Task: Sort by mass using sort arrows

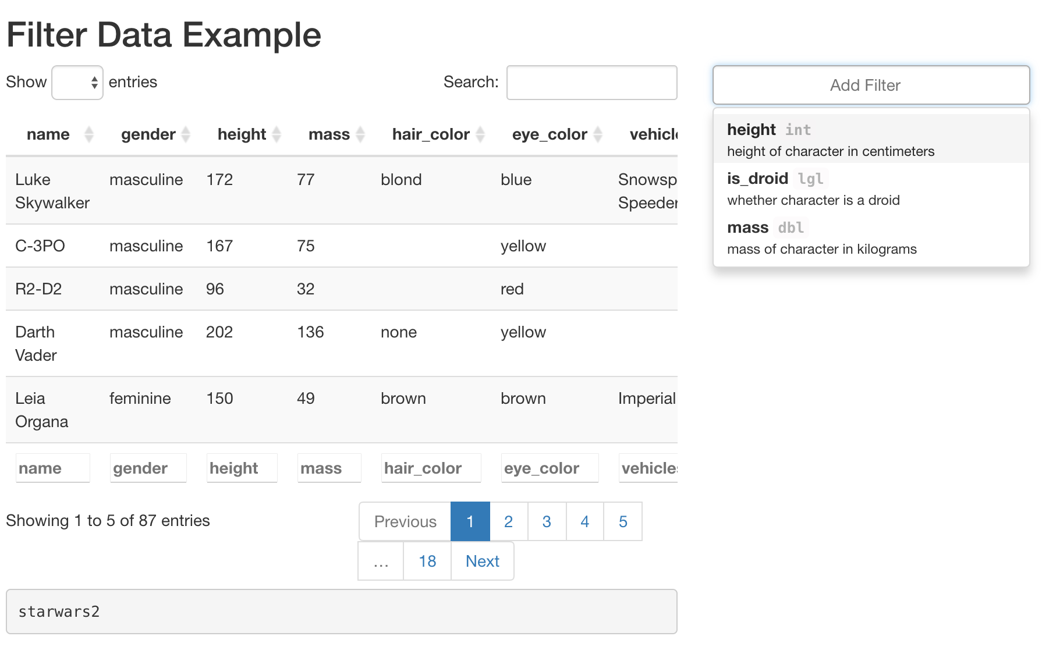Action: point(360,134)
